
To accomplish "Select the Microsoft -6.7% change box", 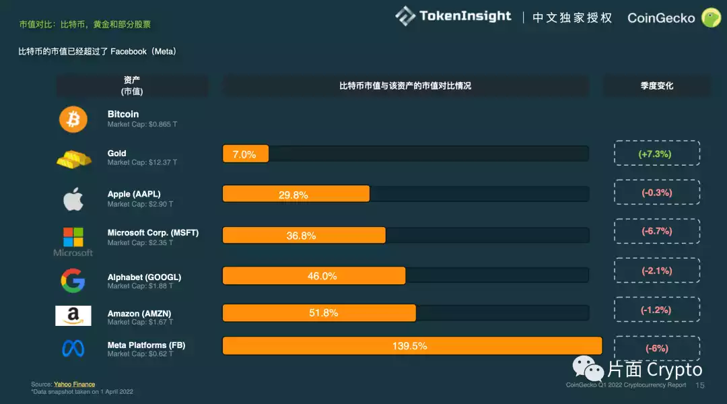I will tap(656, 231).
